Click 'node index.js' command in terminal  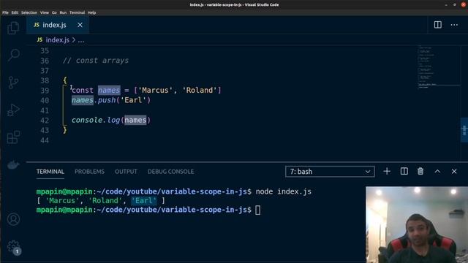(283, 191)
